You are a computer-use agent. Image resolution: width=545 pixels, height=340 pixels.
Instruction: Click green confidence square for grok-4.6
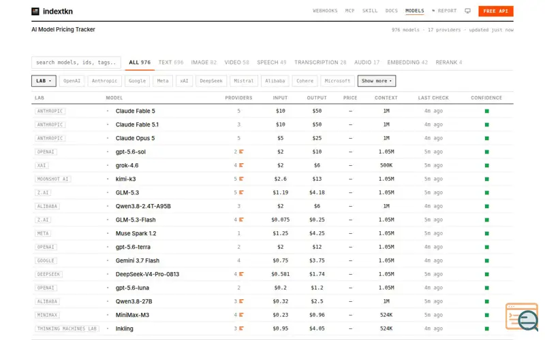486,165
